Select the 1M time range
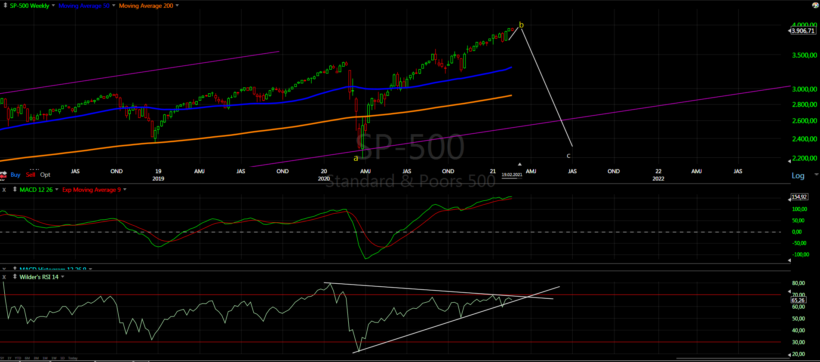 coord(45,358)
